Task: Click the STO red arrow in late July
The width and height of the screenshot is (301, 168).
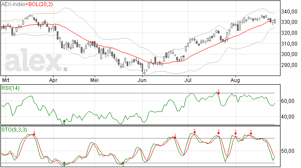Action: coord(219,132)
